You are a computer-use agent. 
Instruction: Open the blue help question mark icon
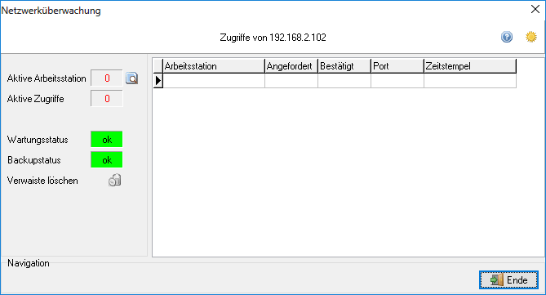(x=507, y=37)
